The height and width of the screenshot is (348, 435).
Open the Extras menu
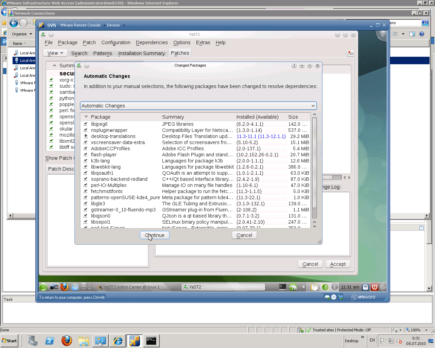coord(203,42)
